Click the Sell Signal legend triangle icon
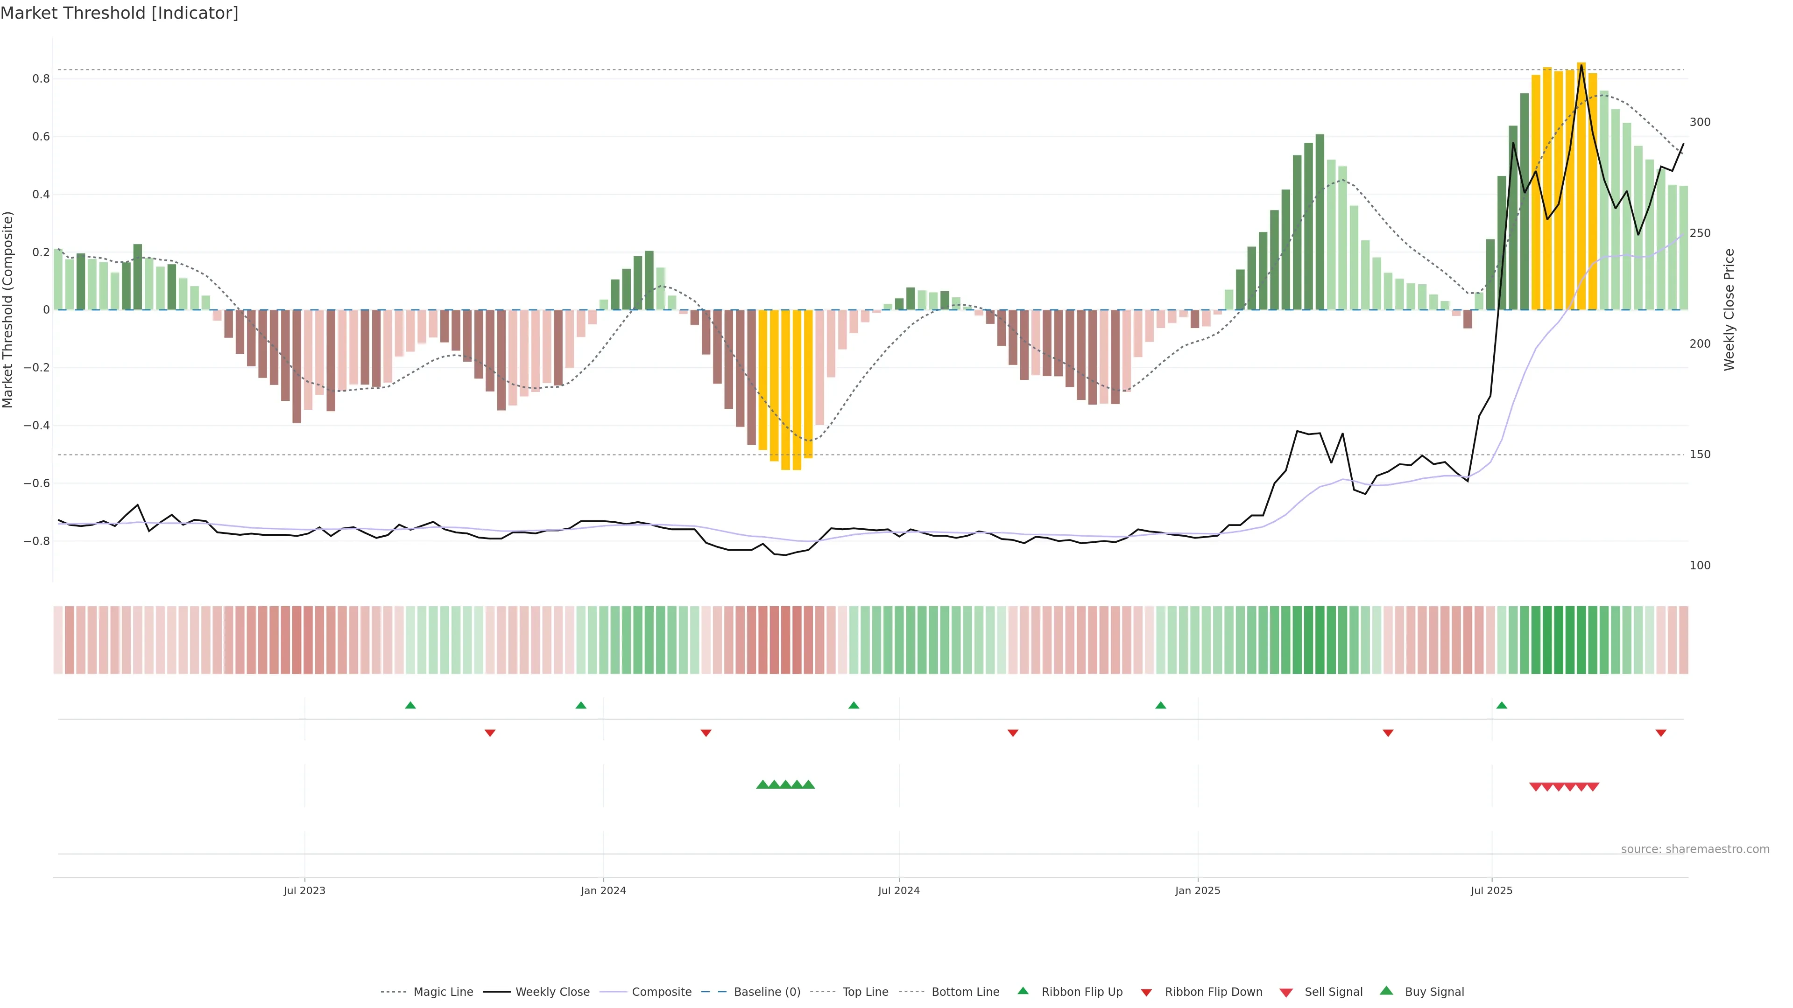The height and width of the screenshot is (1008, 1793). point(1285,993)
